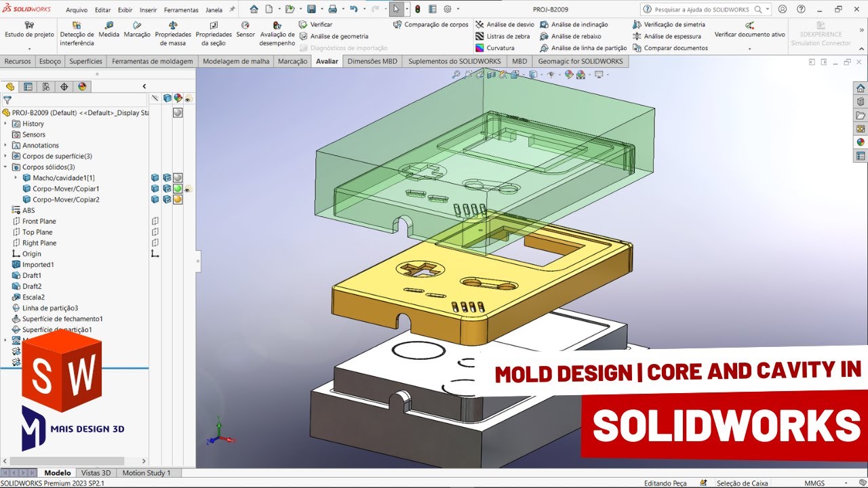Viewport: 868px width, 488px height.
Task: Open Verificação de simetria
Action: 669,24
